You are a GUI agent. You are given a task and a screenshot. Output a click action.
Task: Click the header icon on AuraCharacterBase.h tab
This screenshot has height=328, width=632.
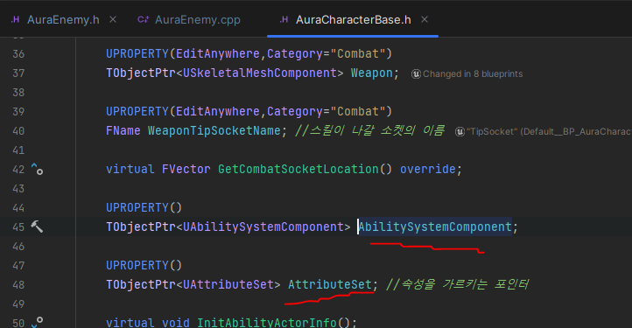pos(284,19)
